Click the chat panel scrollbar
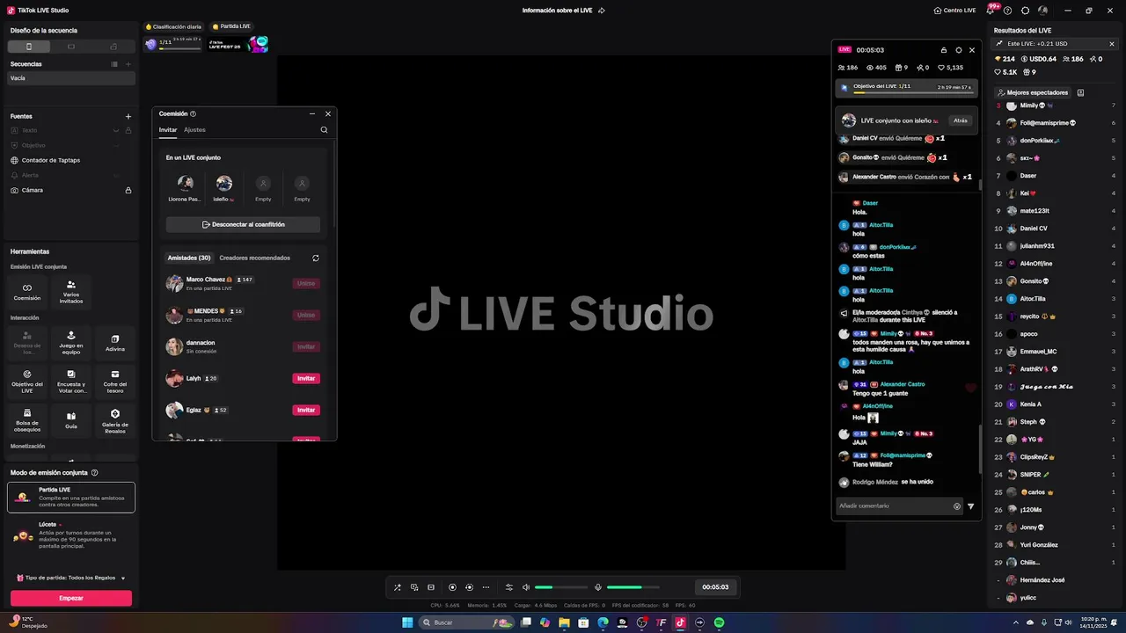This screenshot has height=633, width=1126. (x=980, y=450)
